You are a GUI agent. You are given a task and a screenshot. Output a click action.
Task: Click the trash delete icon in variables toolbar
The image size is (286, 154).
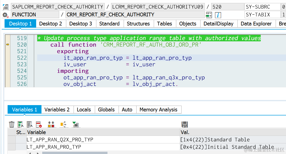12,124
